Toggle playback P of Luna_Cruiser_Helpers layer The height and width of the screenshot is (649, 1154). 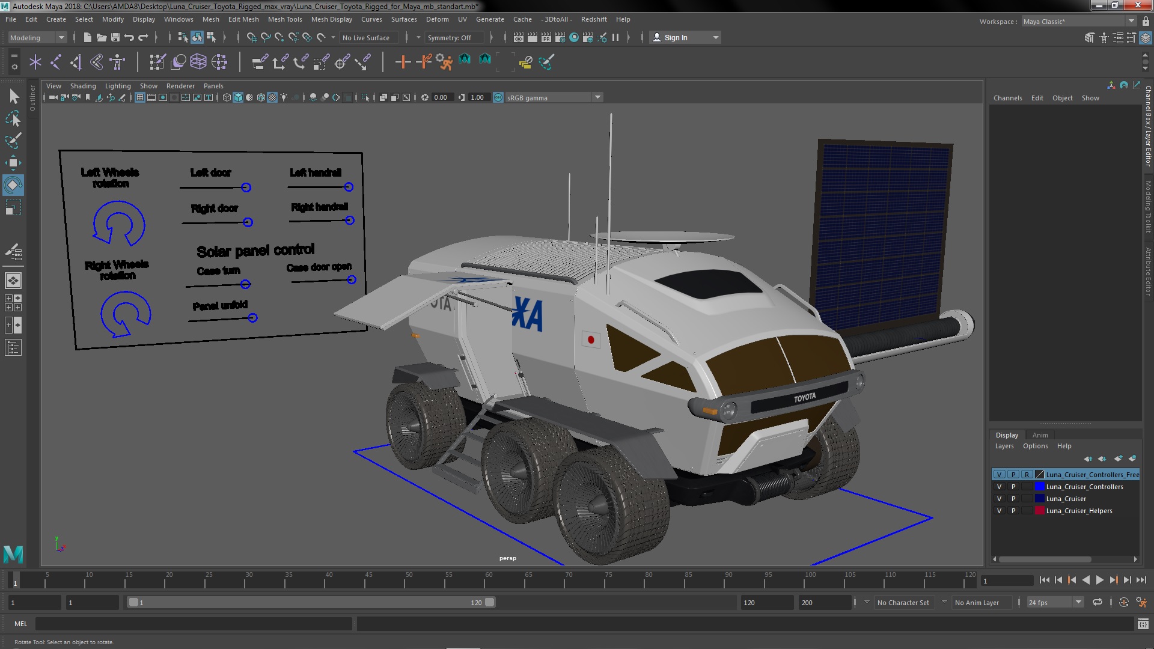pyautogui.click(x=1013, y=511)
